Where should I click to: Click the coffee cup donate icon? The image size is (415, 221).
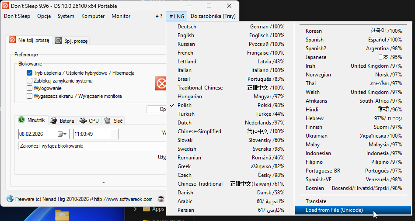[x=161, y=199]
